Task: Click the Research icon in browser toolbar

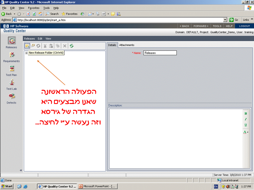Action: click(x=119, y=14)
